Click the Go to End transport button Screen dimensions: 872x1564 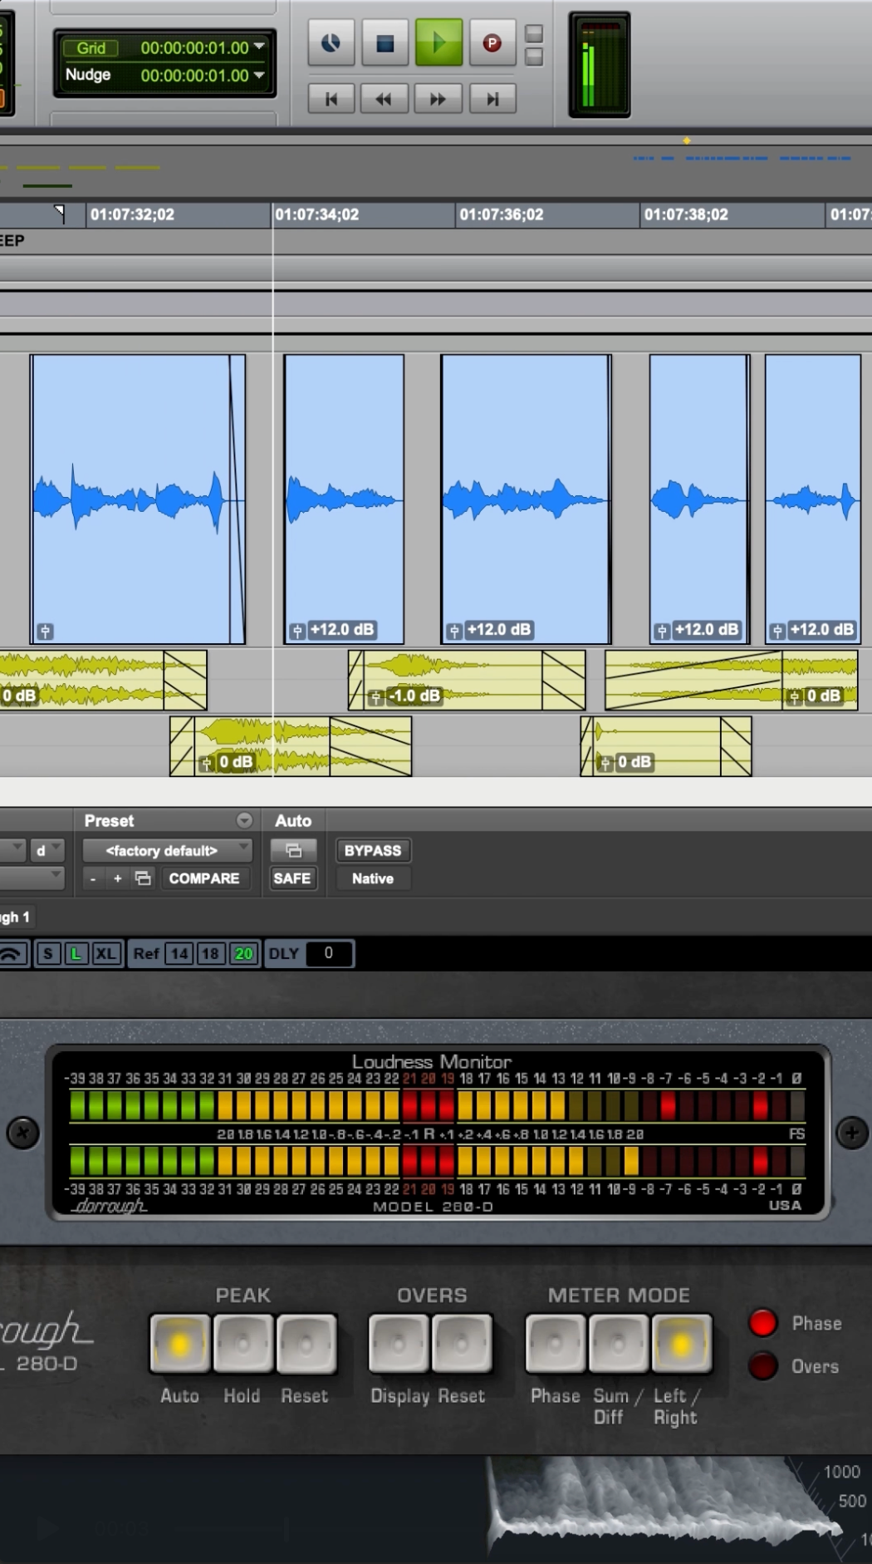(x=492, y=99)
